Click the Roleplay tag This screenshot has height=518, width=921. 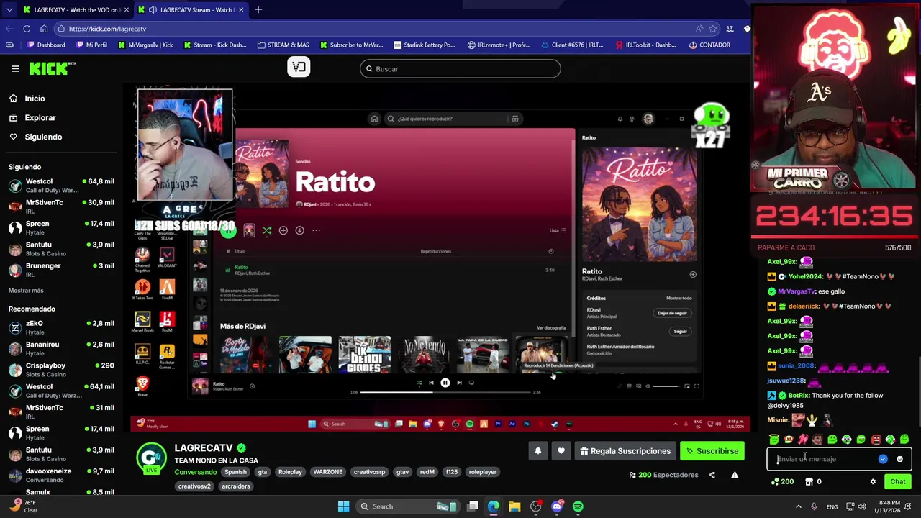coord(290,472)
